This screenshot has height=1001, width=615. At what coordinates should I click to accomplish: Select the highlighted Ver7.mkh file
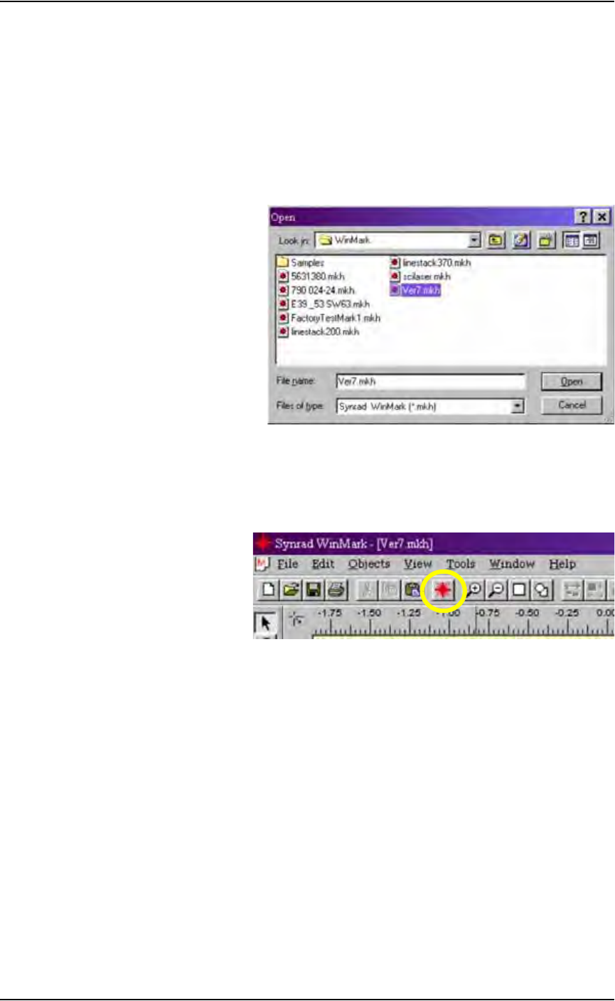point(416,290)
